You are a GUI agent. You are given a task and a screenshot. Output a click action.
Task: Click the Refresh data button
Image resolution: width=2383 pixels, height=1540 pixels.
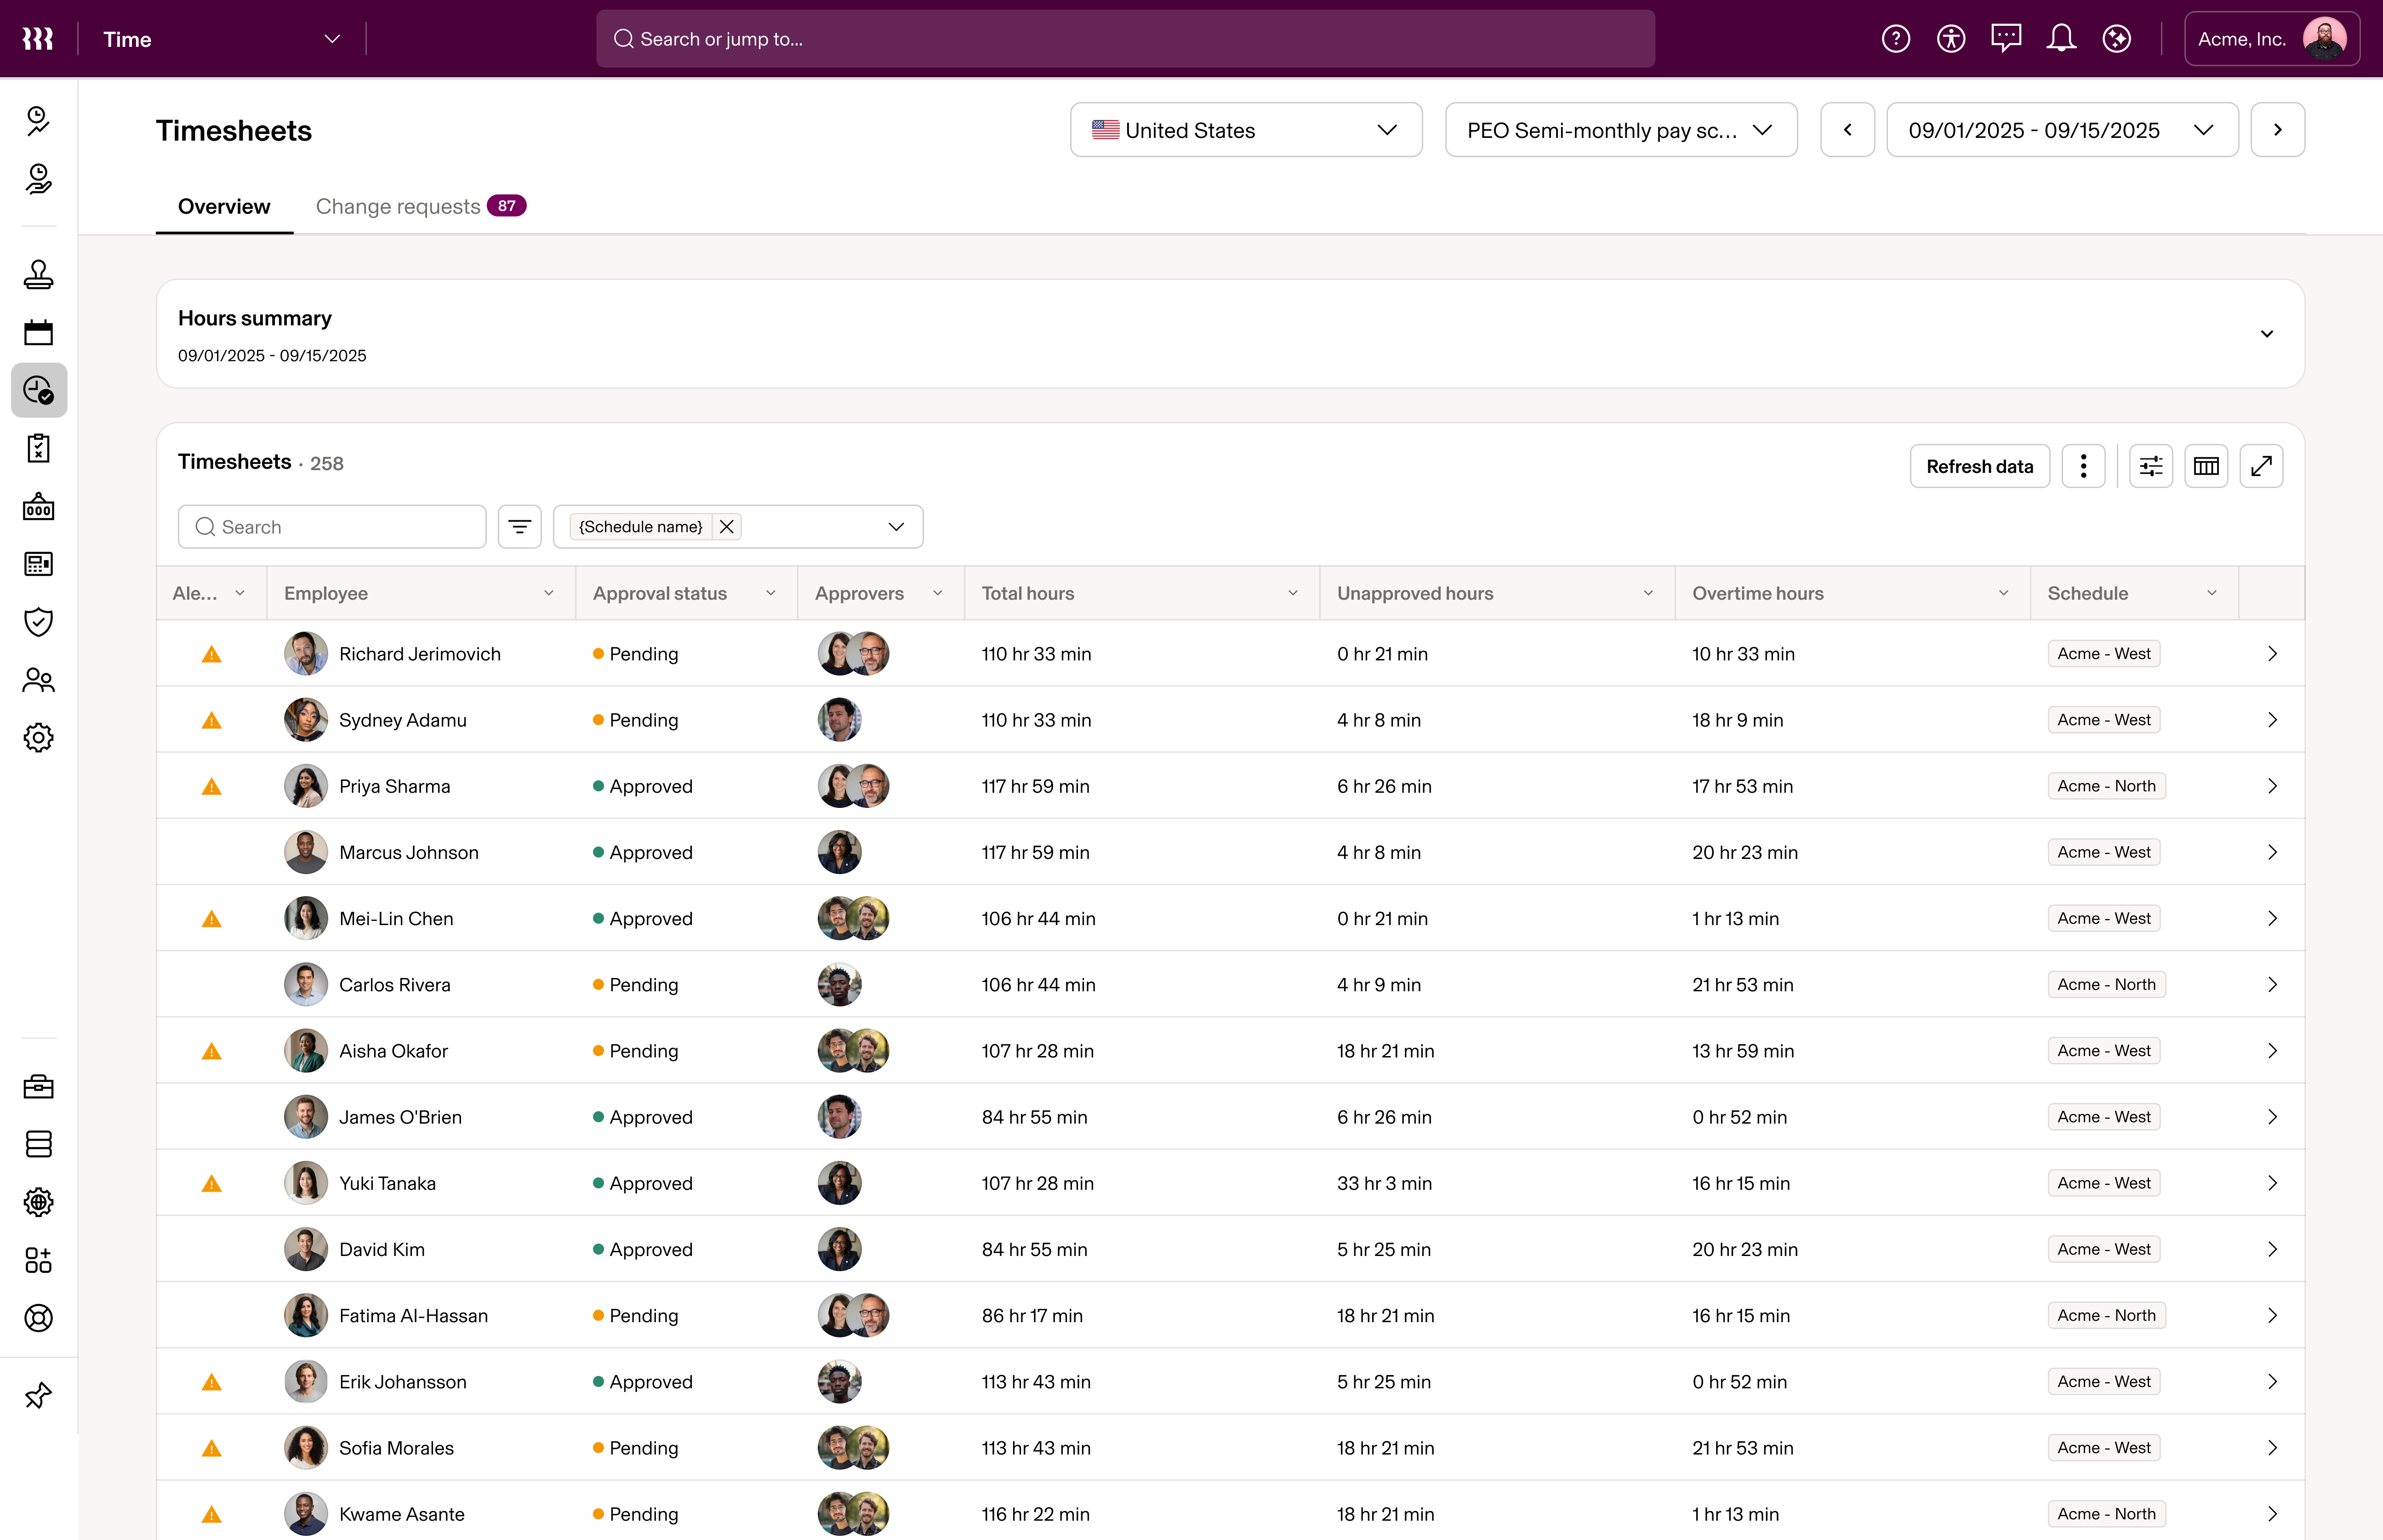click(x=1979, y=466)
